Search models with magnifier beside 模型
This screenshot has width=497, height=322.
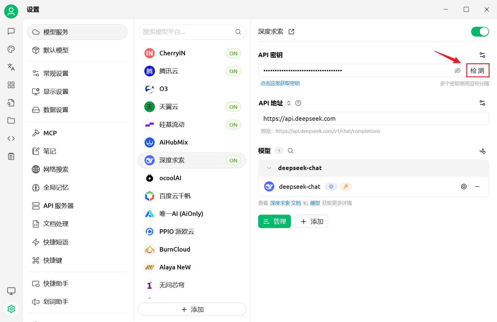(x=291, y=151)
